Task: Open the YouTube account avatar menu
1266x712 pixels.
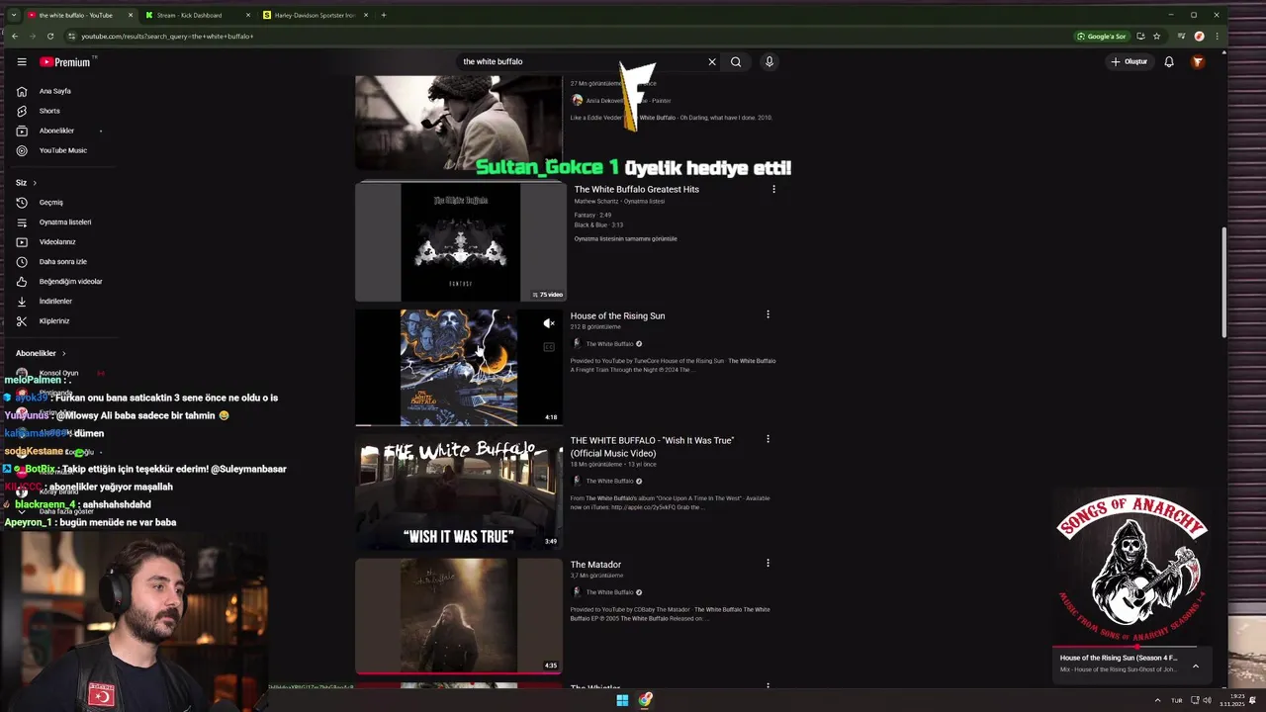Action: 1198,61
